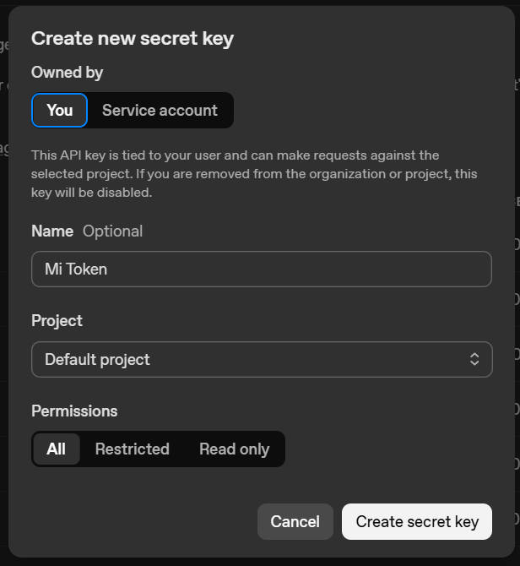Open the Default project dropdown
Viewport: 520px width, 566px height.
click(x=262, y=359)
